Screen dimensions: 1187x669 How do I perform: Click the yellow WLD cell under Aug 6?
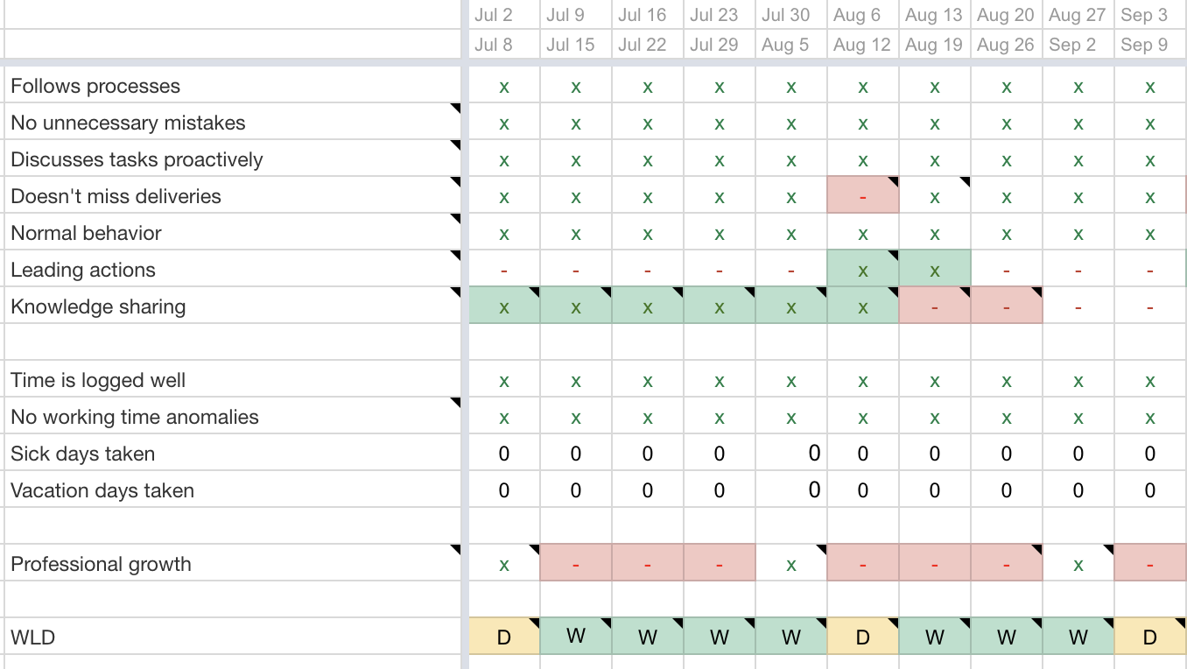[x=863, y=637]
